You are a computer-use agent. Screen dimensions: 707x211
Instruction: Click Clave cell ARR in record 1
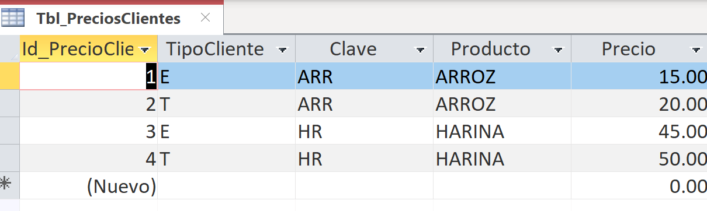pos(364,76)
